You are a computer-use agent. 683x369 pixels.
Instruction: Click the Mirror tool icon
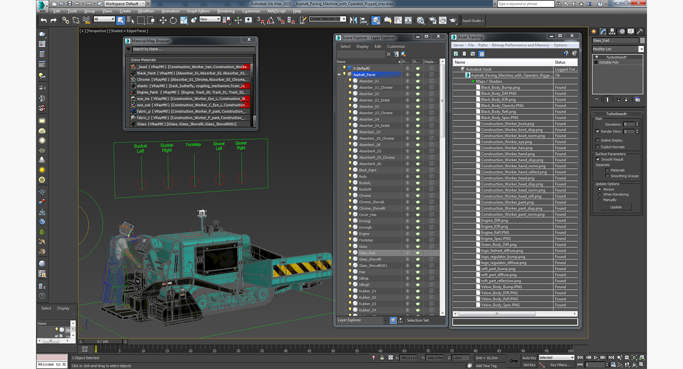tap(354, 20)
